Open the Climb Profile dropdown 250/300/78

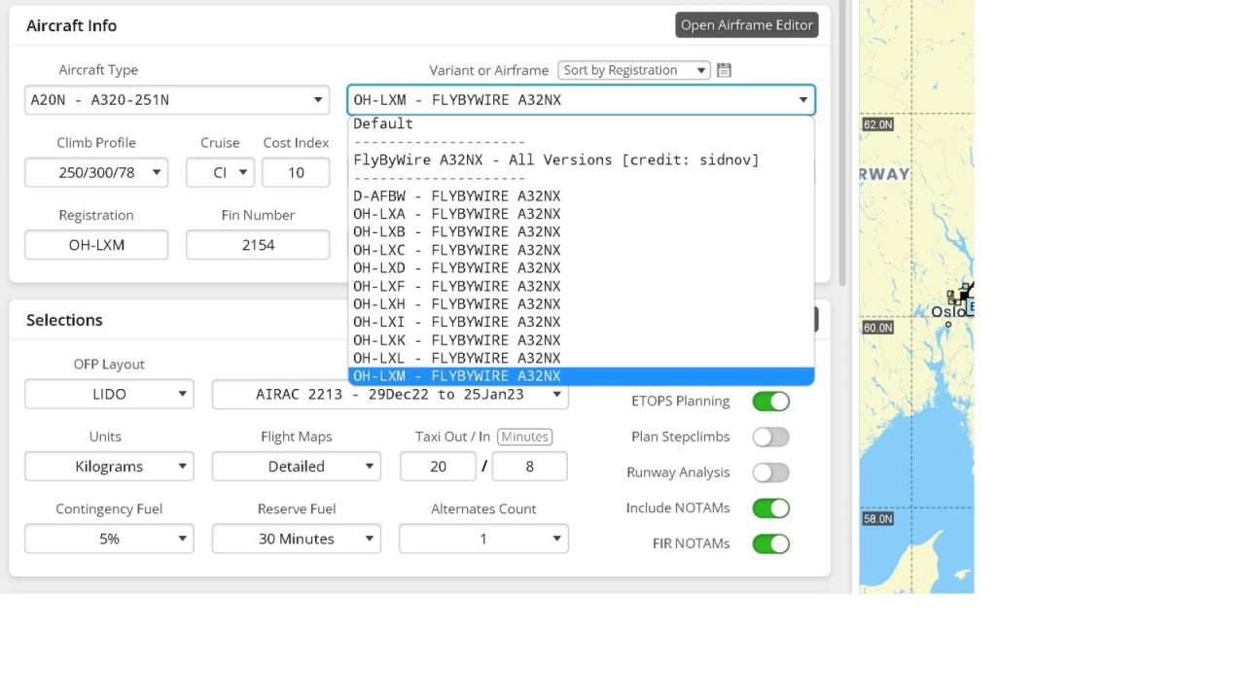(96, 173)
